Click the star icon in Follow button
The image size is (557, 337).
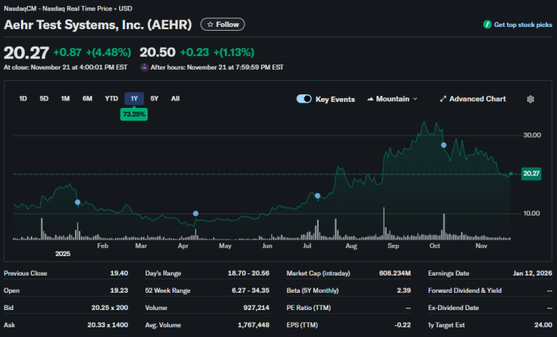pos(211,25)
